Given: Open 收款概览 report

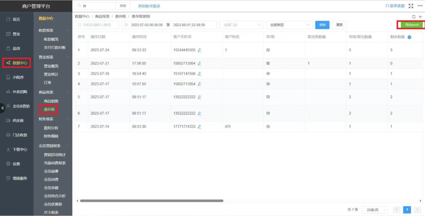Looking at the screenshot, I should 51,39.
